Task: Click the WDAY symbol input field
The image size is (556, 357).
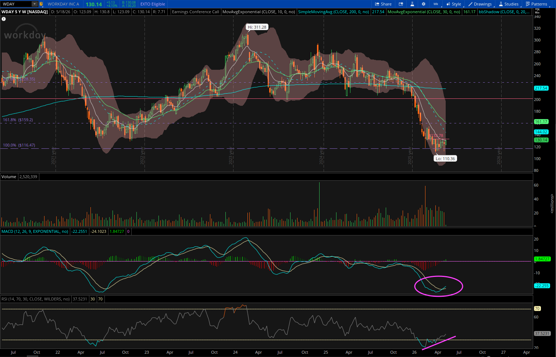Action: point(17,4)
